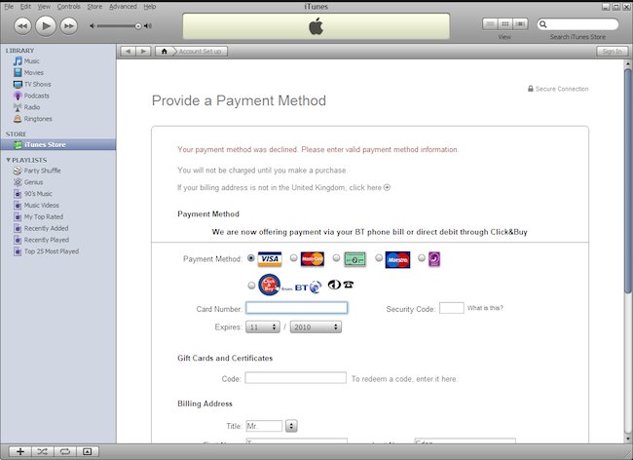The width and height of the screenshot is (633, 460).
Task: Click the Security Code field
Action: coord(451,308)
